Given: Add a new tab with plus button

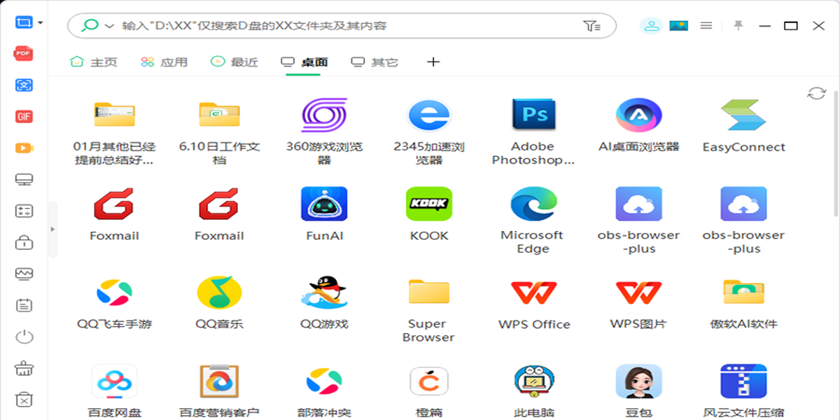Looking at the screenshot, I should coord(433,62).
